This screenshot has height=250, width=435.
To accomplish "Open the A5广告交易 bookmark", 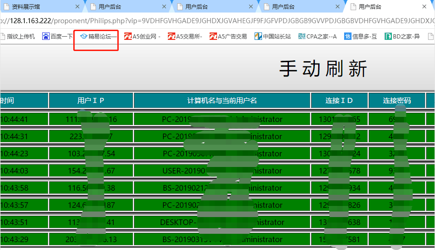I will pyautogui.click(x=228, y=36).
